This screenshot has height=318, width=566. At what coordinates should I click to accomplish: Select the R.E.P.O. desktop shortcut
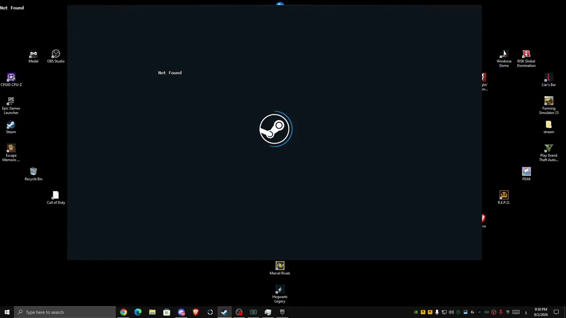(504, 197)
